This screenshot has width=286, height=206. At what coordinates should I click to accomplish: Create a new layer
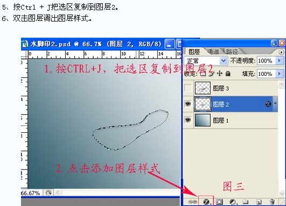click(259, 202)
